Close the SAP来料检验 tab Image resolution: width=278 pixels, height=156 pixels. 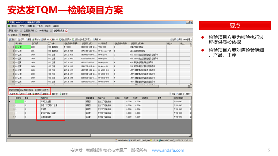pyautogui.click(x=51, y=31)
